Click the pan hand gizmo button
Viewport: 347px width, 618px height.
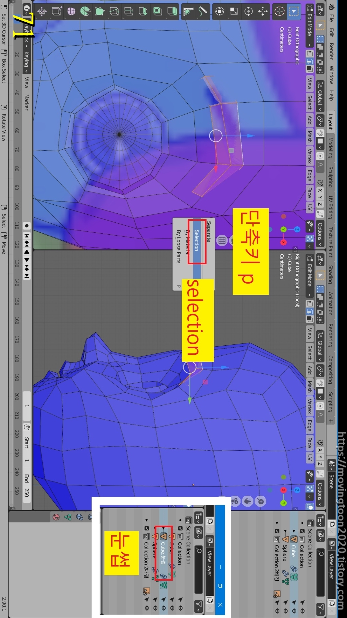point(248,501)
